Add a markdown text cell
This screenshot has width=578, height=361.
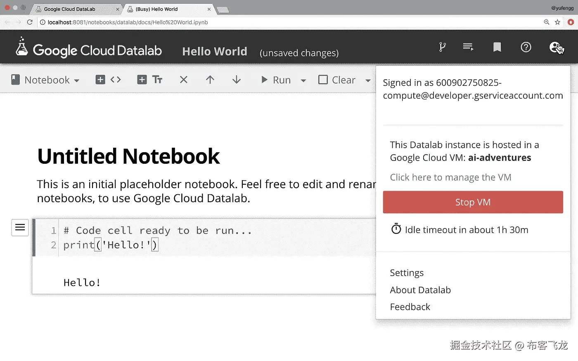point(142,80)
